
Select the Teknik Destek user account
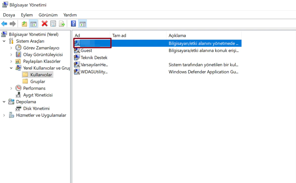94,58
